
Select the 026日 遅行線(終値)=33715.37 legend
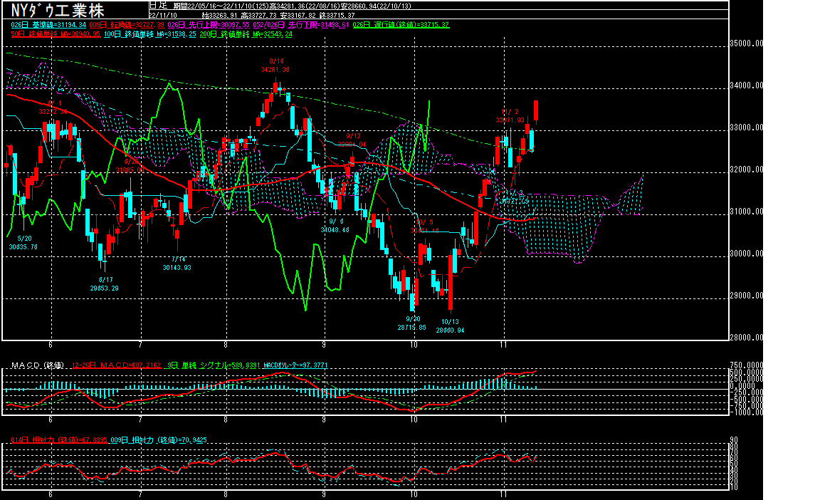401,25
